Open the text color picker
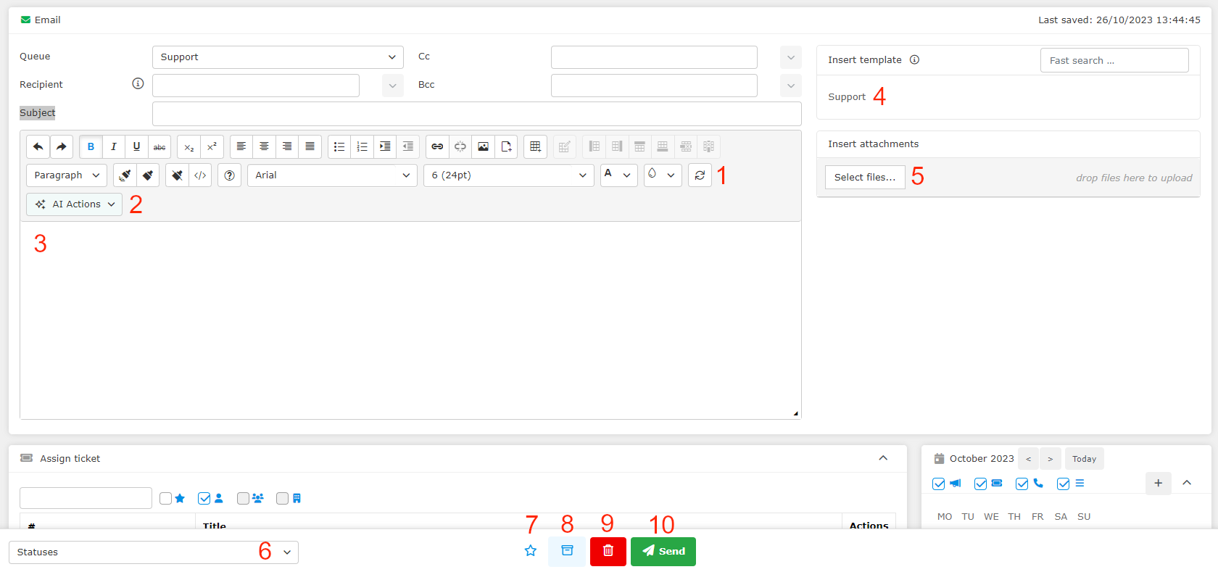The height and width of the screenshot is (572, 1218). [x=618, y=175]
